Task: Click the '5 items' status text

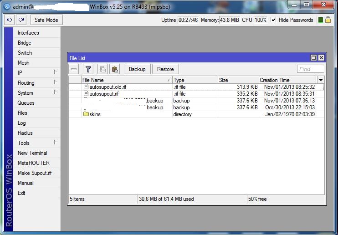Action: (x=77, y=199)
